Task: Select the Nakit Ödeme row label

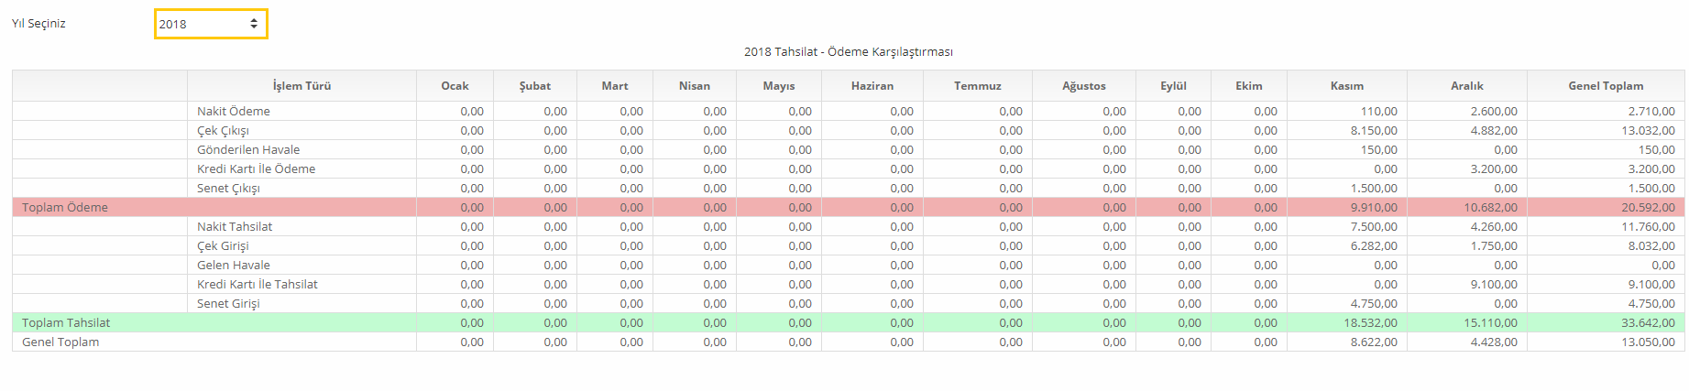Action: click(234, 111)
